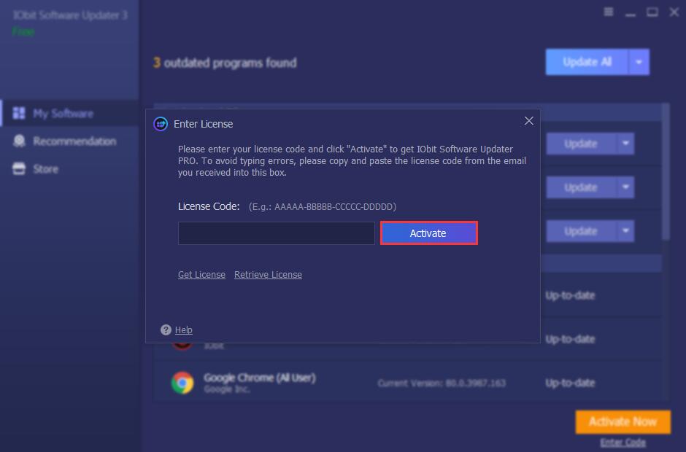
Task: Click the Enter License dialog logo icon
Action: point(161,124)
